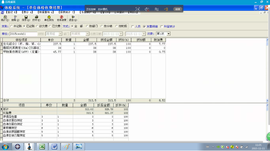Enable the 科室统计 checkbox

click(162, 27)
